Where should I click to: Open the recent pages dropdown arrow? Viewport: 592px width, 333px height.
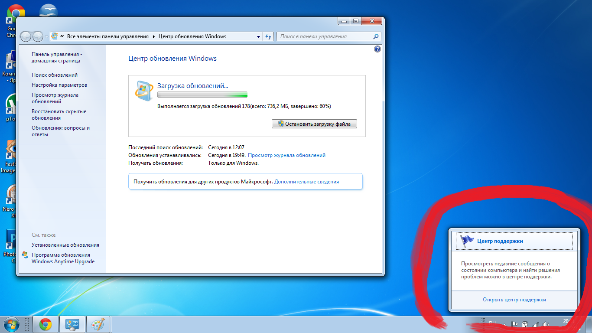tap(47, 37)
